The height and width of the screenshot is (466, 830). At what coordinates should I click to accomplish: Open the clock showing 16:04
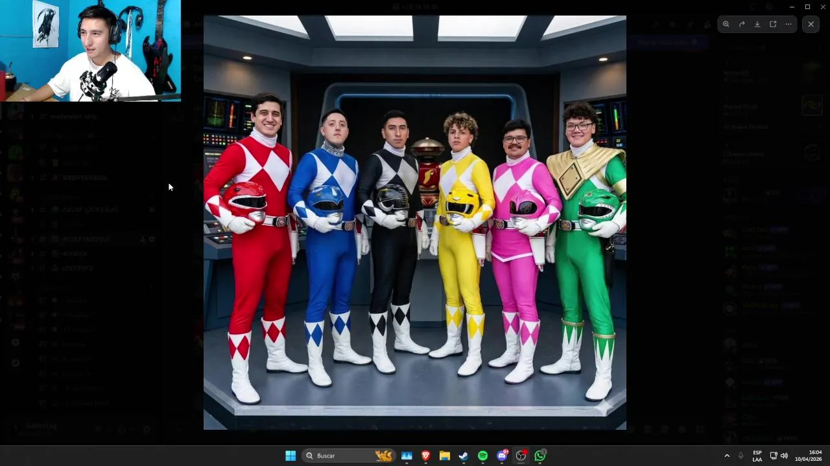[x=809, y=456]
